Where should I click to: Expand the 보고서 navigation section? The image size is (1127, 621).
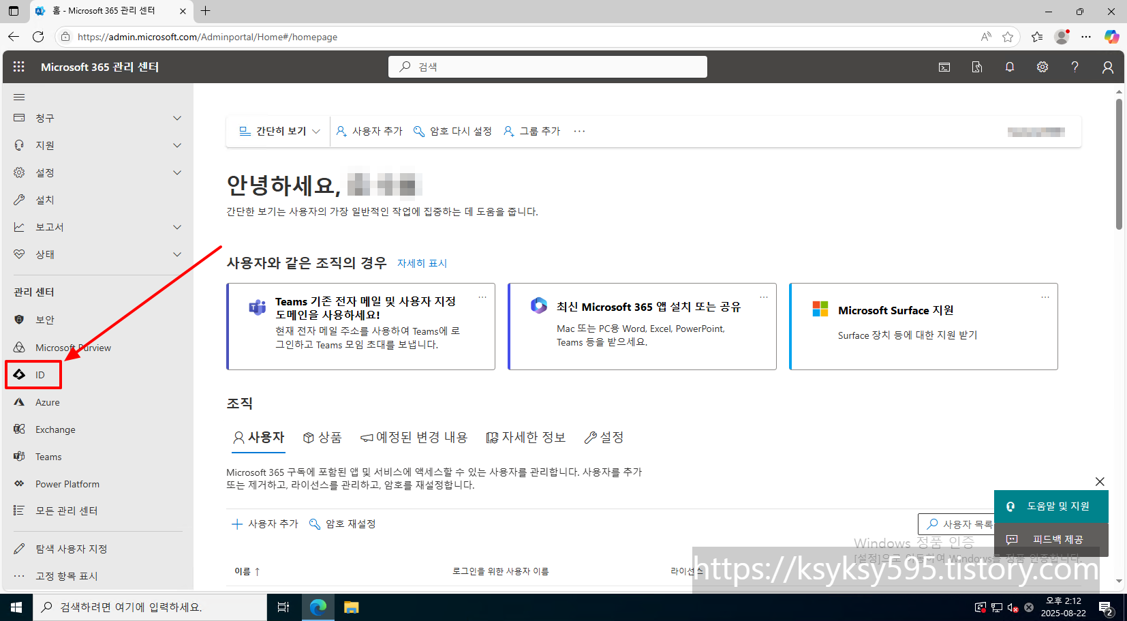177,227
